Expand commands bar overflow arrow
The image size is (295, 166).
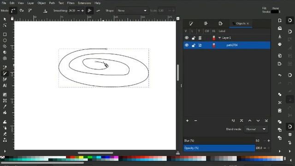(x=280, y=151)
